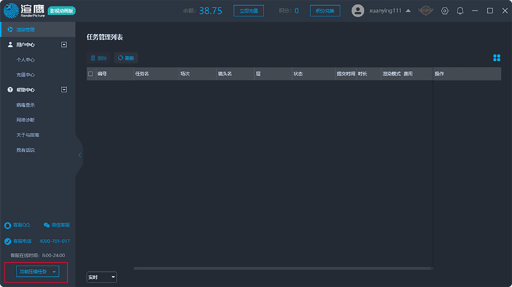Click the 删除 trash delete button
The height and width of the screenshot is (287, 512).
pos(98,58)
